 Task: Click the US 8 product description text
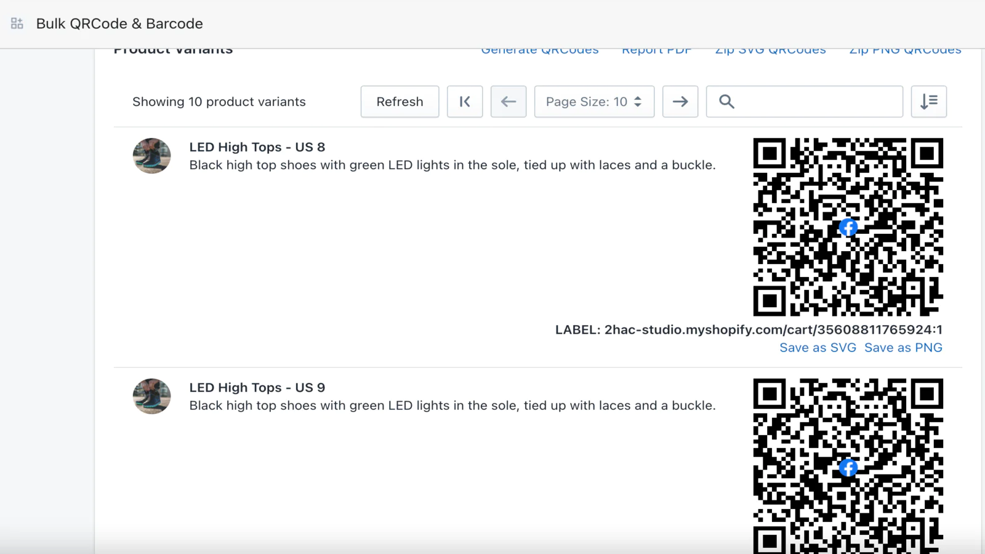point(452,165)
